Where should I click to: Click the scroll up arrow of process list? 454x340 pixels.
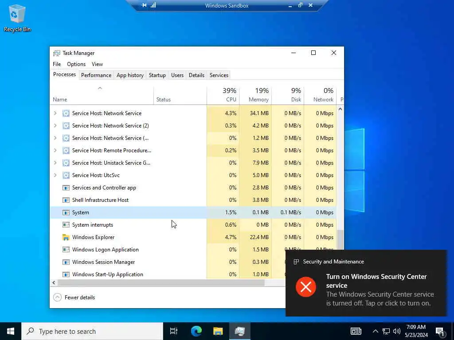[340, 109]
